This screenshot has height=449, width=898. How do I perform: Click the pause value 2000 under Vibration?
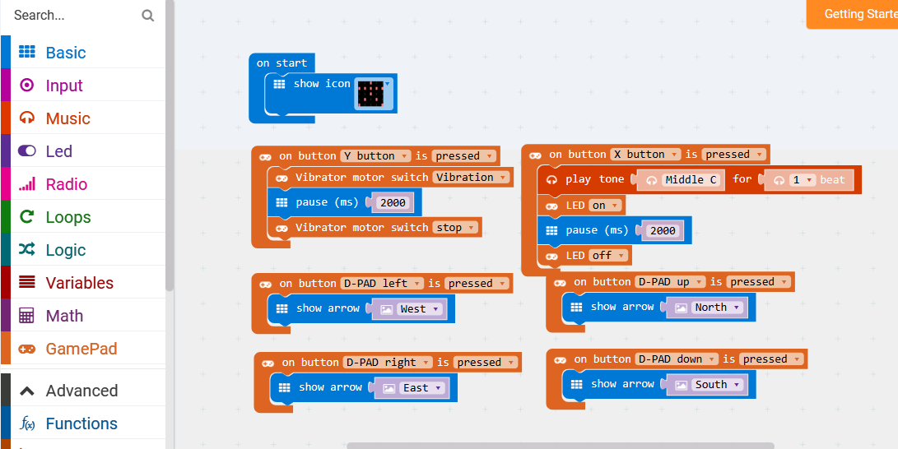393,202
